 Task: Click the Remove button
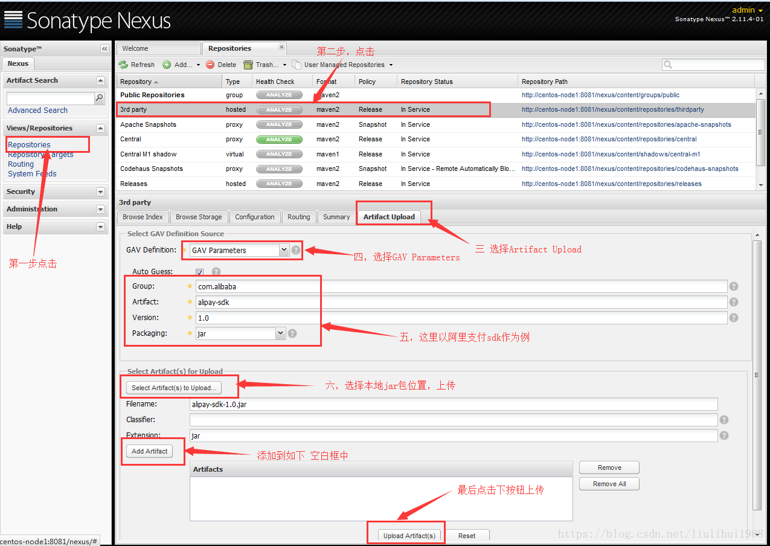coord(609,467)
